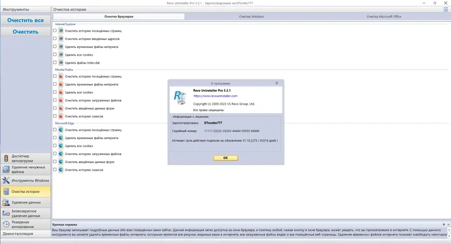The width and height of the screenshot is (451, 244).
Task: Enable Firefox 'Удалить временные файлы интернета'
Action: point(55,84)
